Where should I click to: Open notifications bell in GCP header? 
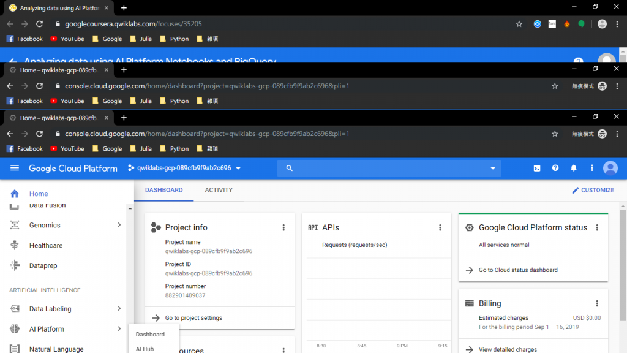(x=573, y=168)
